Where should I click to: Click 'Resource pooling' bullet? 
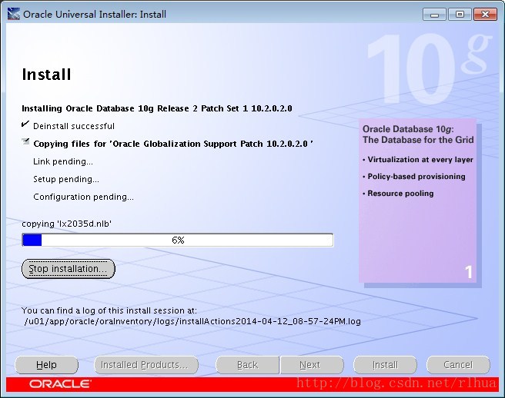[x=398, y=194]
